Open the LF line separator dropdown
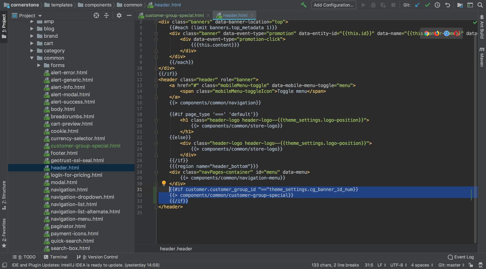 click(381, 265)
